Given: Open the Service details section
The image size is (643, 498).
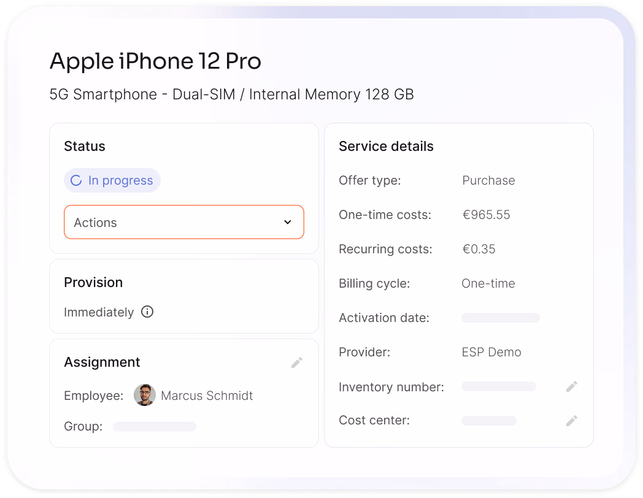Looking at the screenshot, I should tap(386, 146).
